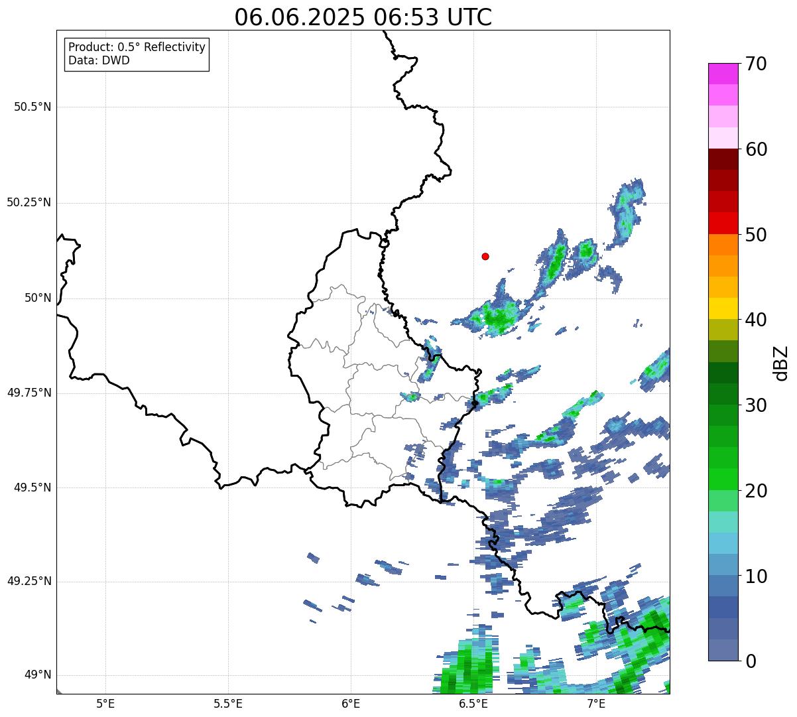This screenshot has height=717, width=797.
Task: Click the 49.25°N latitude label
Action: click(29, 581)
